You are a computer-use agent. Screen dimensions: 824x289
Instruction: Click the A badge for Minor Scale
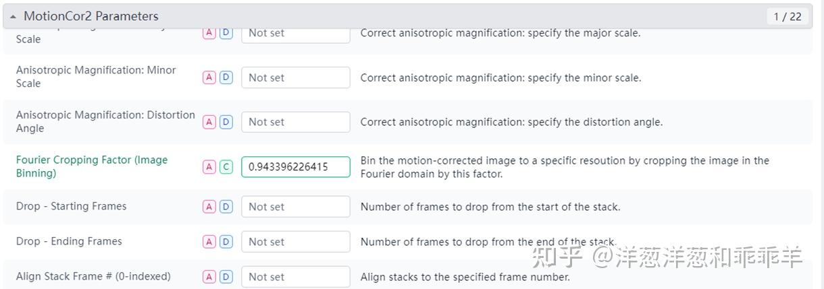coord(209,77)
